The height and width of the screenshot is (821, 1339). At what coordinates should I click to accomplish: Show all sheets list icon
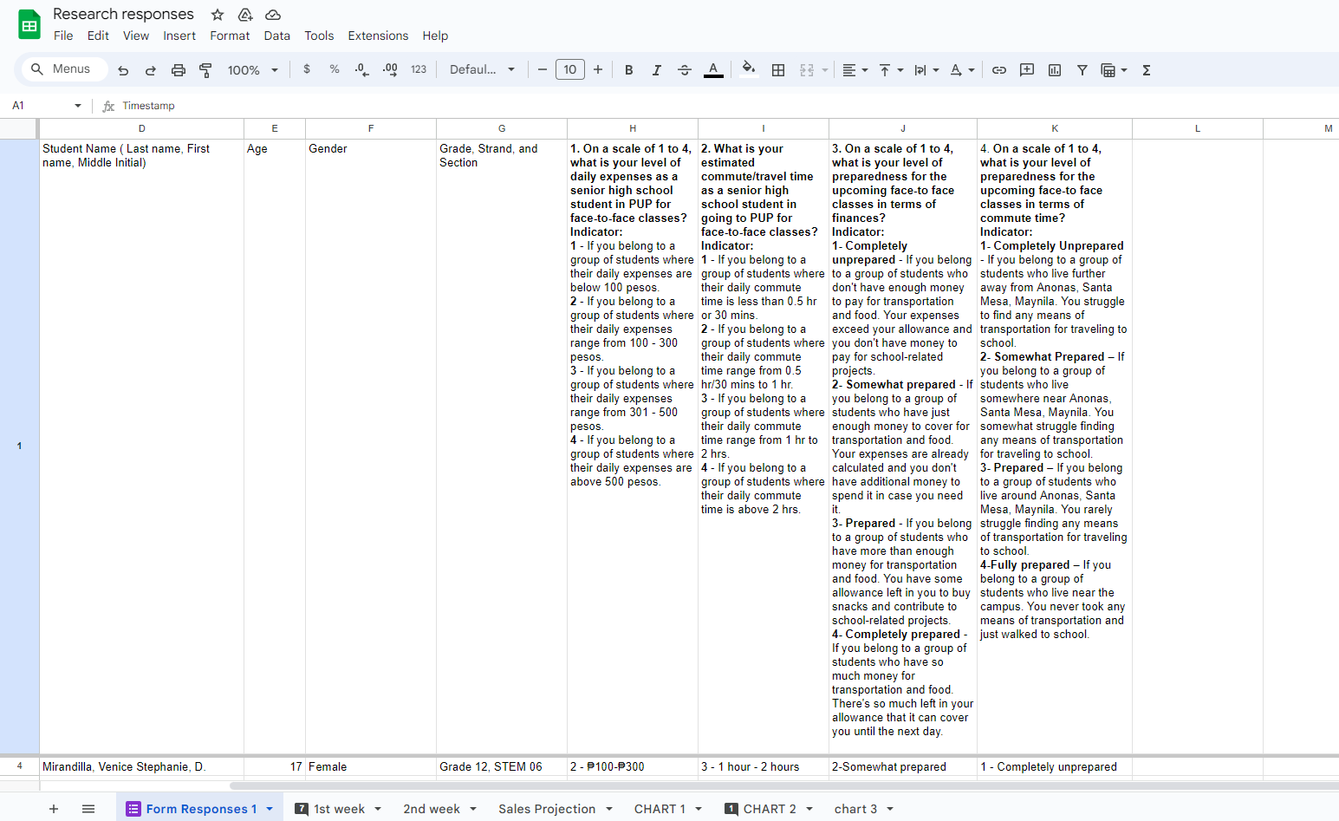point(88,809)
